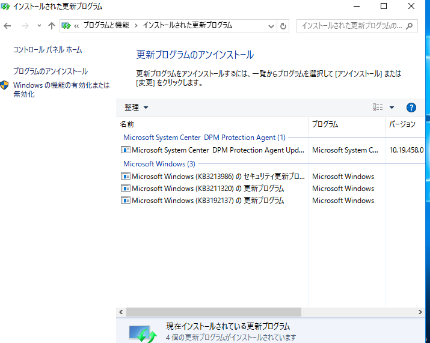Image resolution: width=430 pixels, height=343 pixels.
Task: Click the search magnifier icon
Action: (410, 26)
